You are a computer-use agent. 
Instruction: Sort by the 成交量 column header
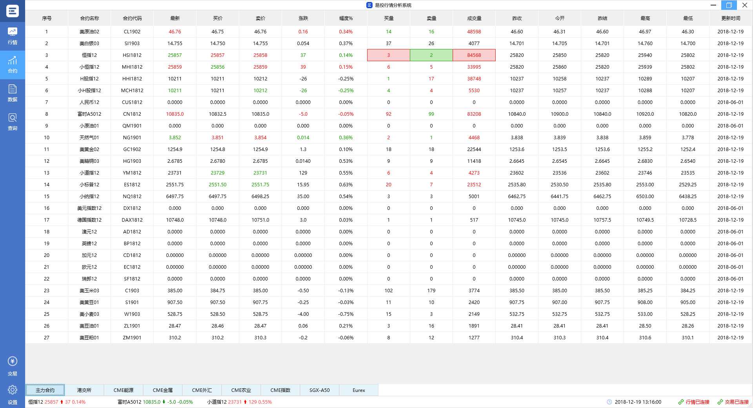[474, 18]
